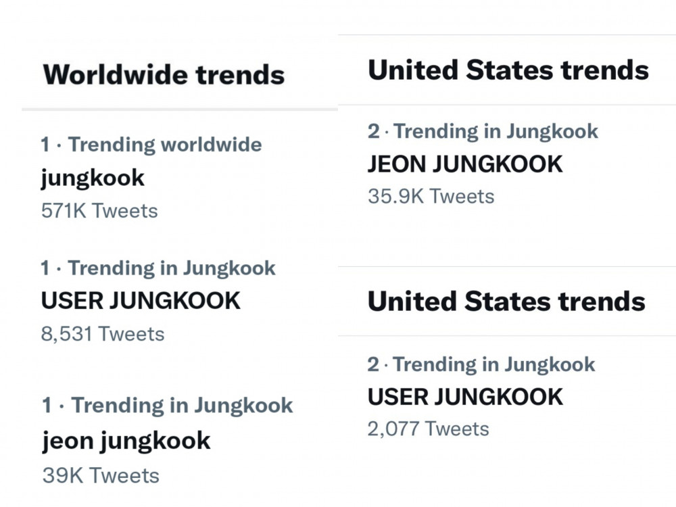Open 'JEON JUNGKOOK' United States trend
676x507 pixels.
(x=465, y=164)
